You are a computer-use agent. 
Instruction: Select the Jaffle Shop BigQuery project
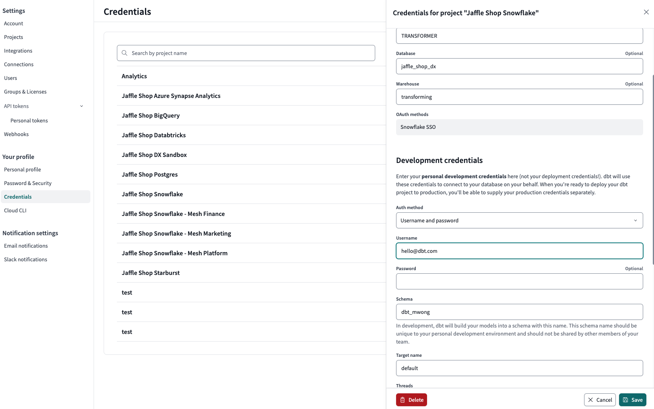coord(151,115)
